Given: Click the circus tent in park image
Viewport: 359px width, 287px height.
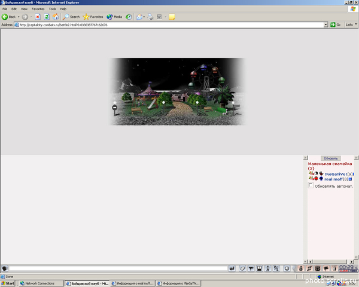Looking at the screenshot, I should 149,90.
